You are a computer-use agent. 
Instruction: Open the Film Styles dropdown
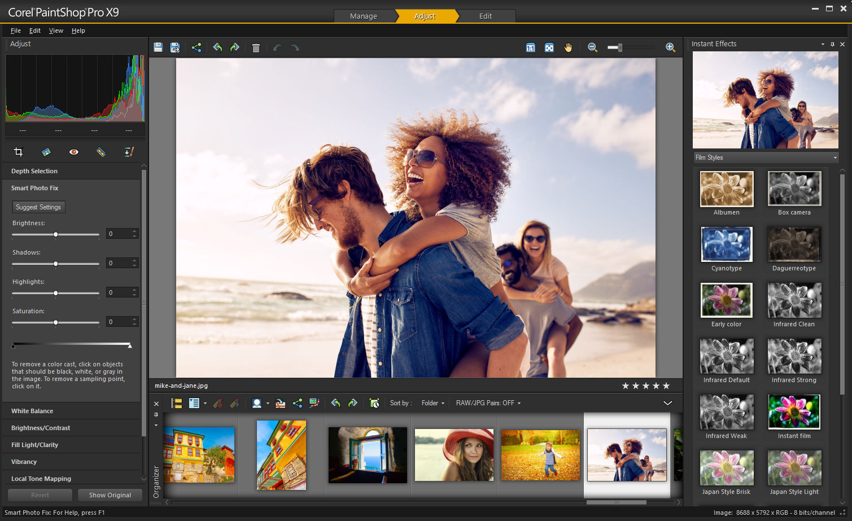(766, 157)
